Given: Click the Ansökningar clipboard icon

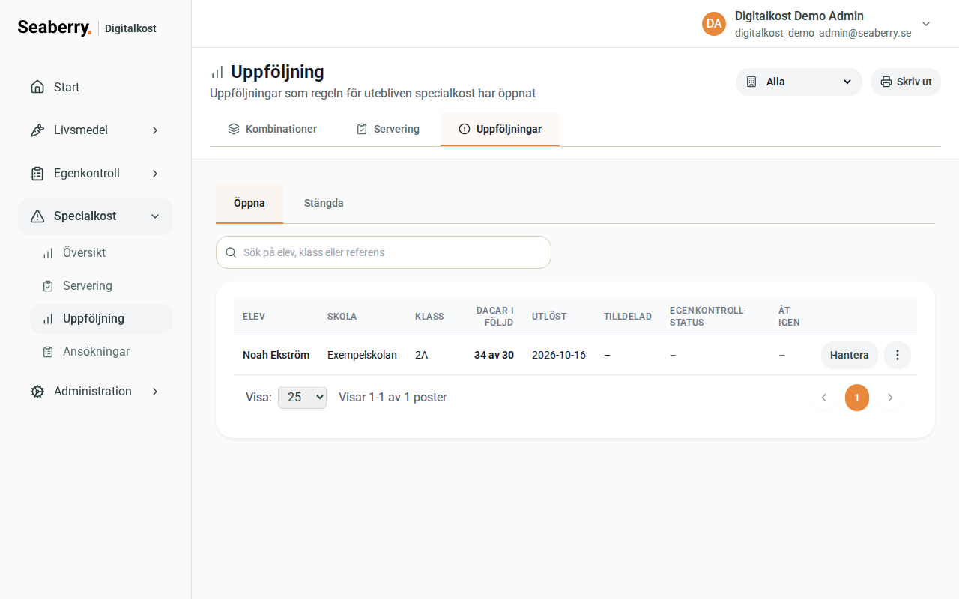Looking at the screenshot, I should (x=48, y=352).
